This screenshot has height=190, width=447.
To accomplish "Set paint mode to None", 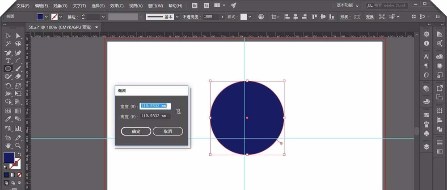I will [19, 175].
